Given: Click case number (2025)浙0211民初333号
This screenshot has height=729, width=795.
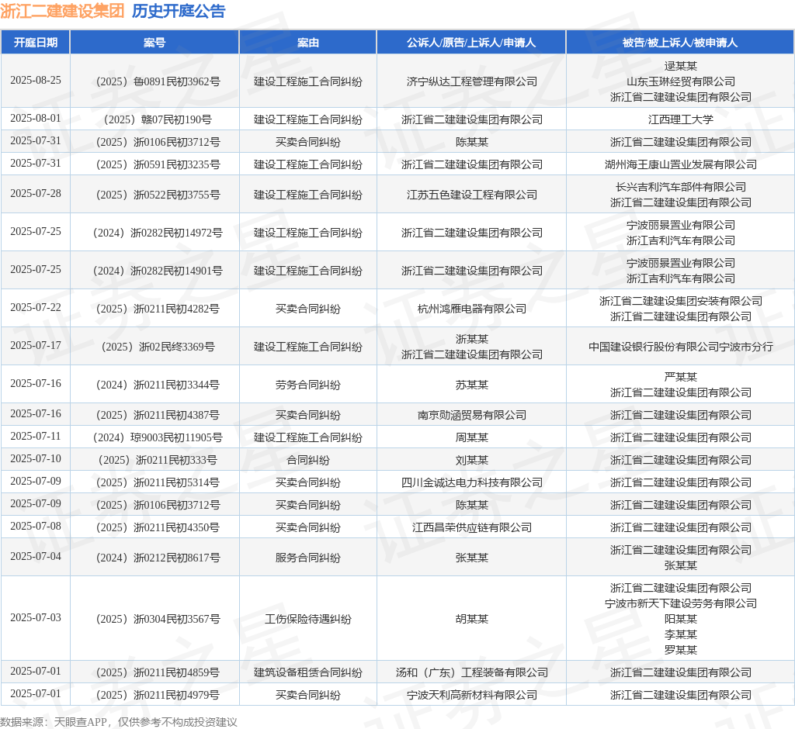Looking at the screenshot, I should coord(158,460).
